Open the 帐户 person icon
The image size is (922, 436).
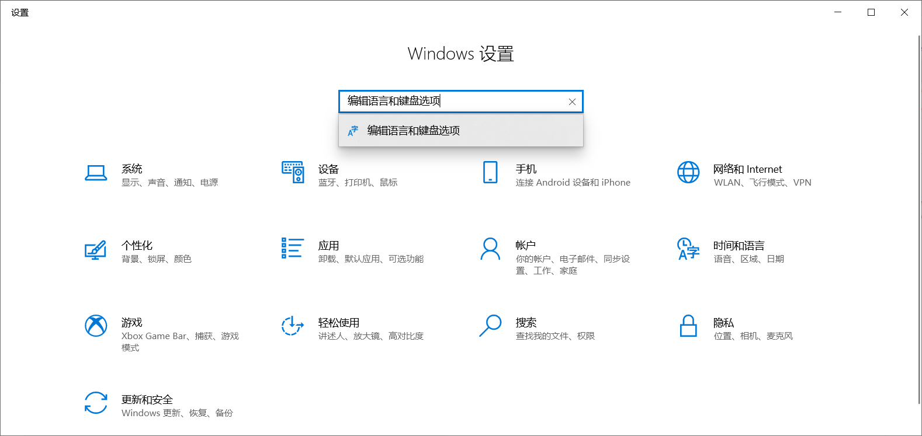pyautogui.click(x=490, y=249)
